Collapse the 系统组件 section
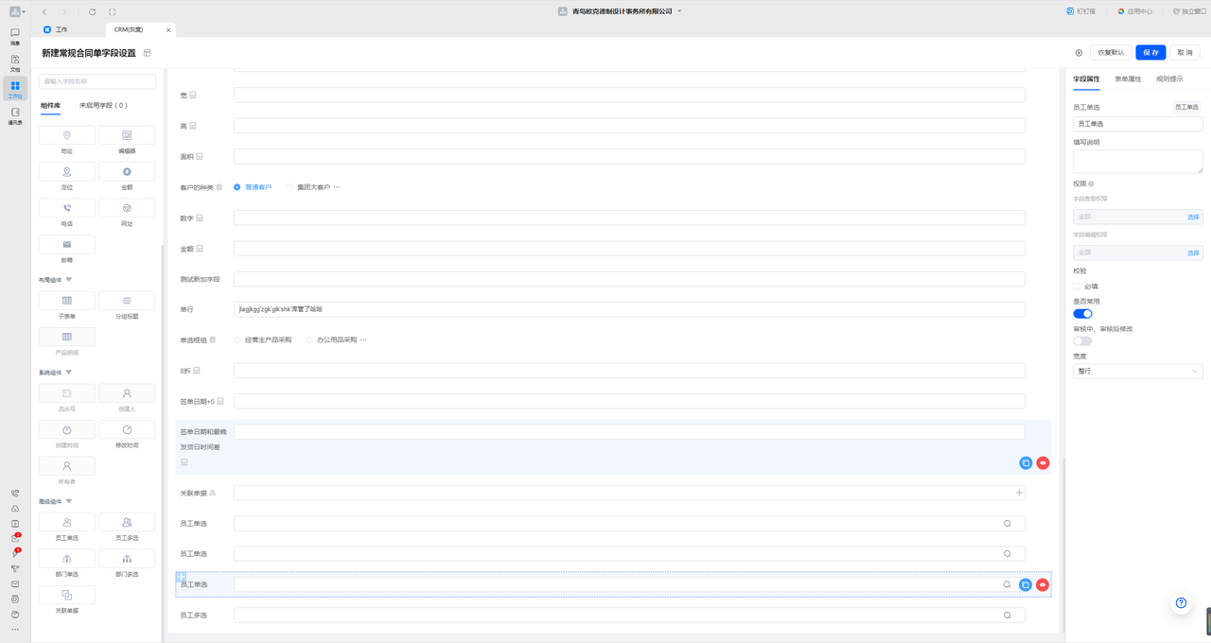Screen dimensions: 1211x643 [68, 373]
